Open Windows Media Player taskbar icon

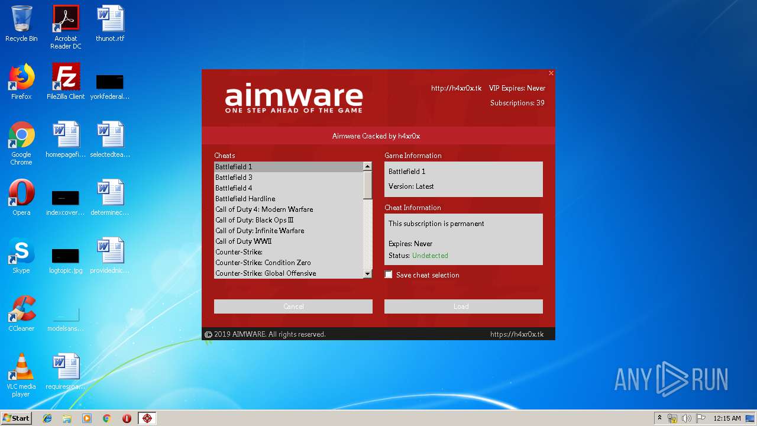tap(87, 418)
